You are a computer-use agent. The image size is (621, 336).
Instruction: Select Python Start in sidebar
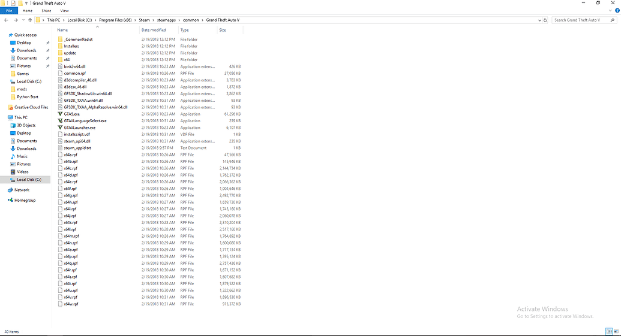pos(28,97)
